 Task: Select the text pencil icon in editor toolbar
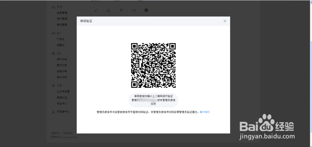click(x=96, y=10)
